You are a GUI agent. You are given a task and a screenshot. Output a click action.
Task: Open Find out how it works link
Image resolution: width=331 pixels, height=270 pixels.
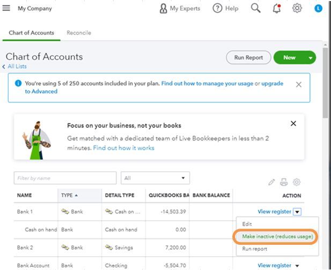coord(124,148)
